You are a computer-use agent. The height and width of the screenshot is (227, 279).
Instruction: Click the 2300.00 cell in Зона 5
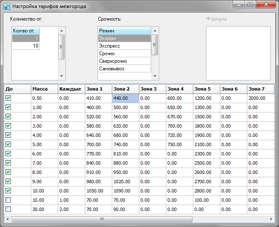tap(206, 154)
